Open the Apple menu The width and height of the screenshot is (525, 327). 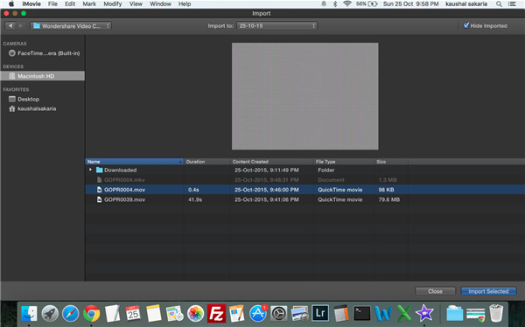click(x=11, y=4)
